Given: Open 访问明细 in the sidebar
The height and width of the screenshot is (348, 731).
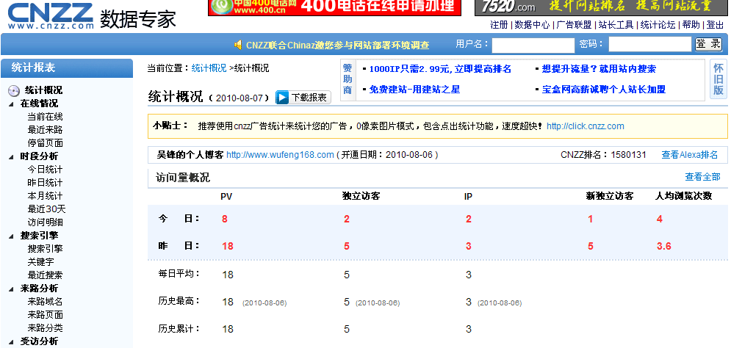Looking at the screenshot, I should point(45,222).
